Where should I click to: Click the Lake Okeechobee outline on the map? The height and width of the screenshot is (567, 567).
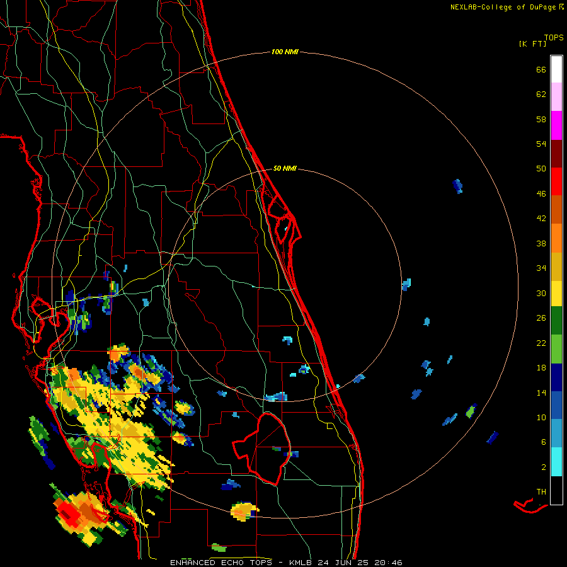[262, 449]
